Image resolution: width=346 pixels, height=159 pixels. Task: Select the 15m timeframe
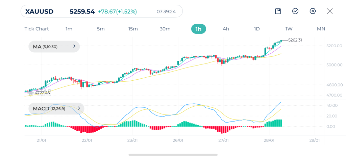[x=133, y=29]
